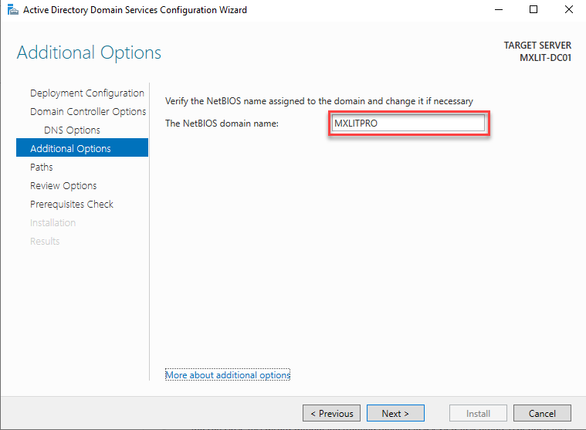Screen dimensions: 586x430
Task: Open Domain Controller Options step
Action: pos(87,112)
